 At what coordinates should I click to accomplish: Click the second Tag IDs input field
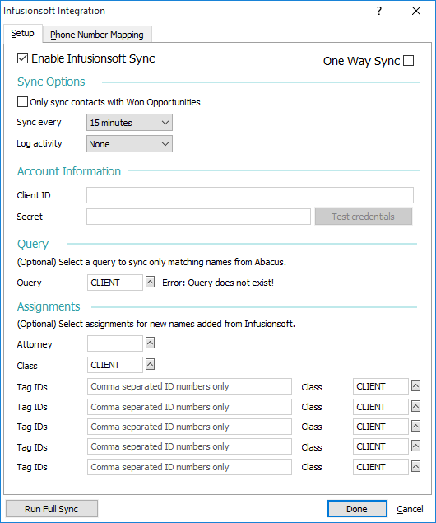tap(189, 407)
